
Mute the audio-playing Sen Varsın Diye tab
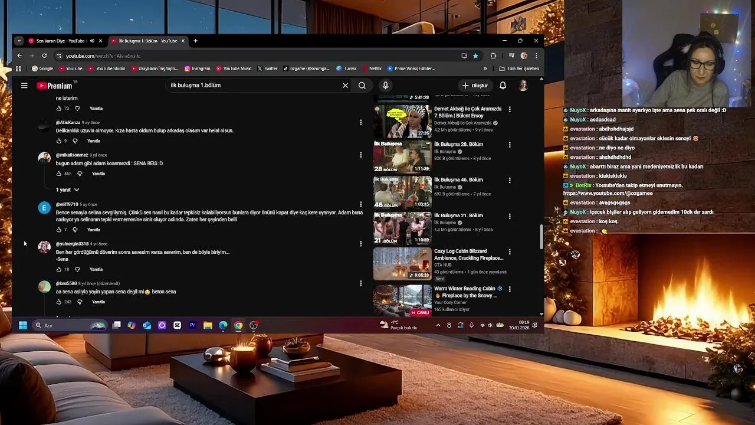tap(91, 41)
